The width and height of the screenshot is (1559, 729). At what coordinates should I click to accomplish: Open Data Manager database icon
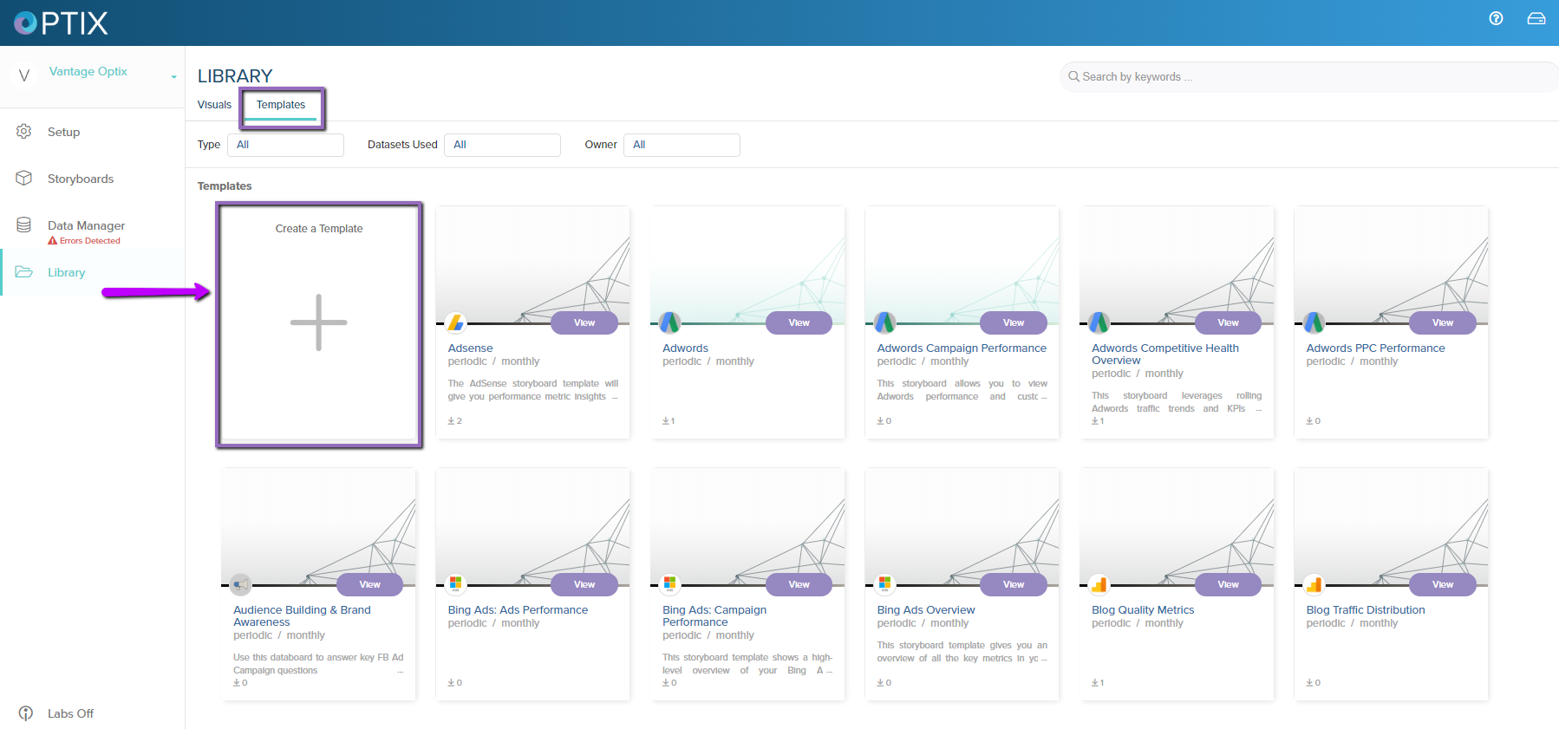24,225
